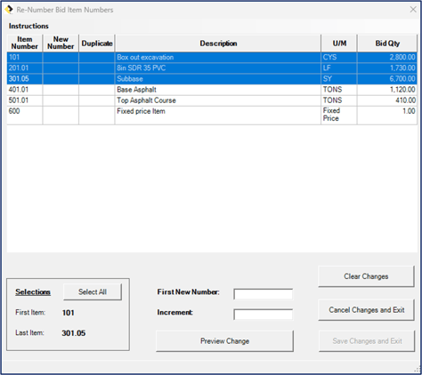Click the Bid Qty column header

tap(387, 44)
